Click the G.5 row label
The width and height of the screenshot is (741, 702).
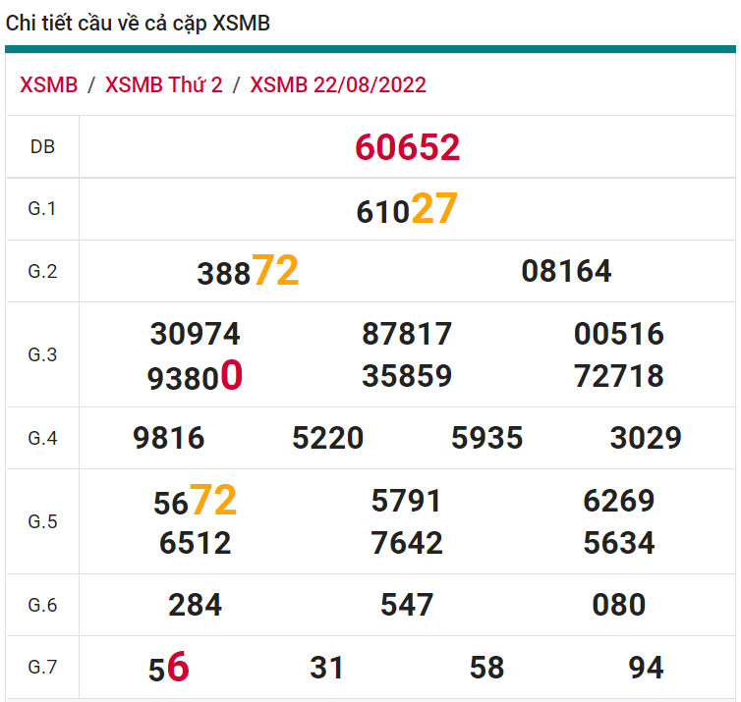coord(42,521)
